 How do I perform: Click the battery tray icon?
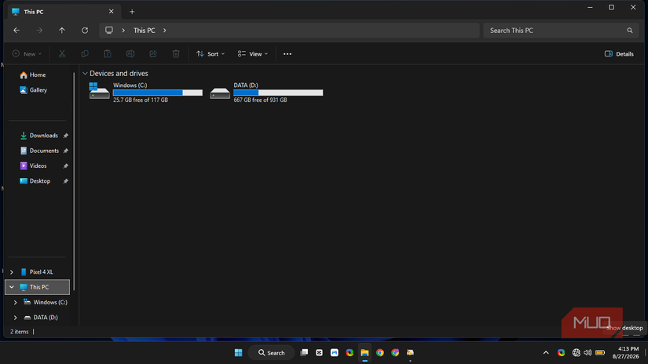(600, 352)
